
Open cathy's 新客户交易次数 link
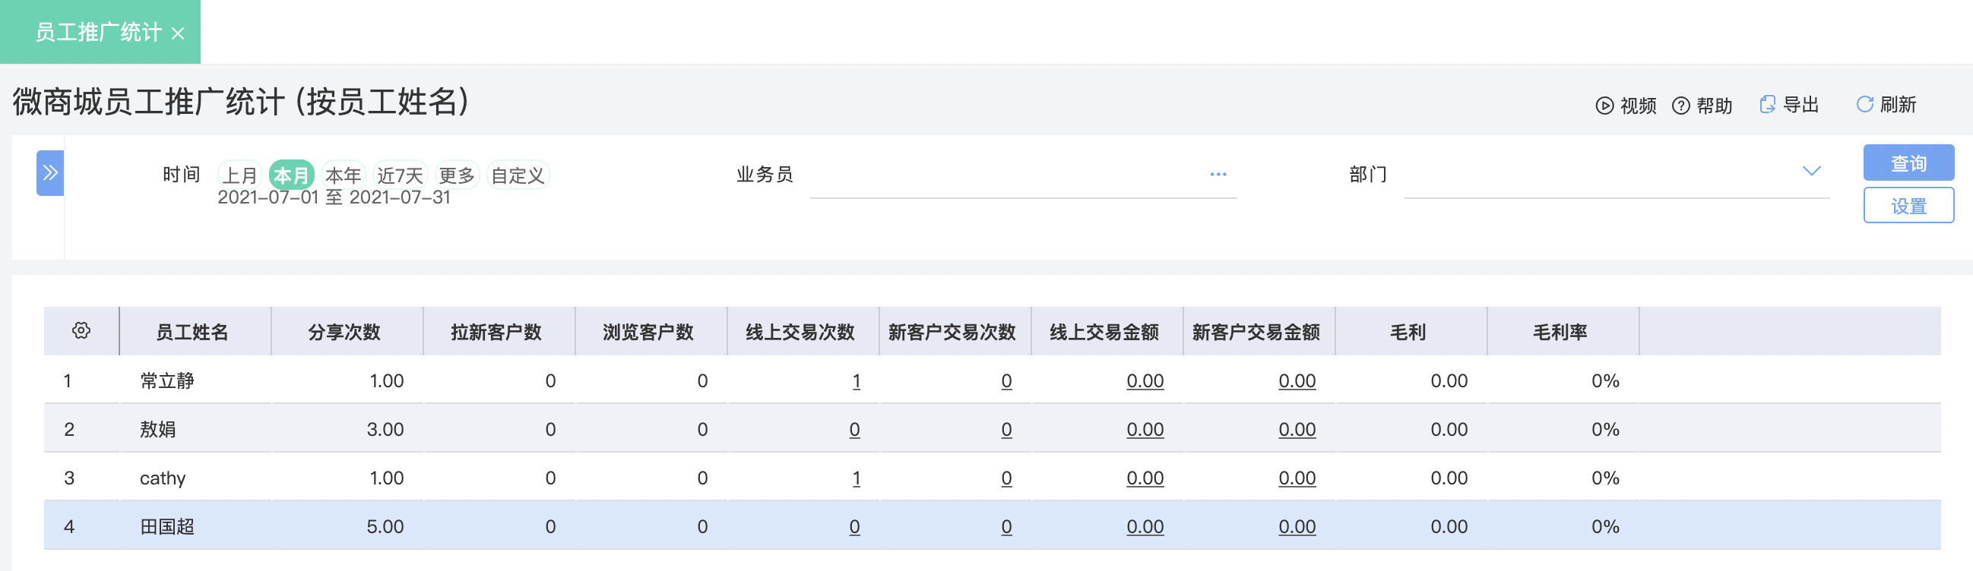tap(1006, 478)
